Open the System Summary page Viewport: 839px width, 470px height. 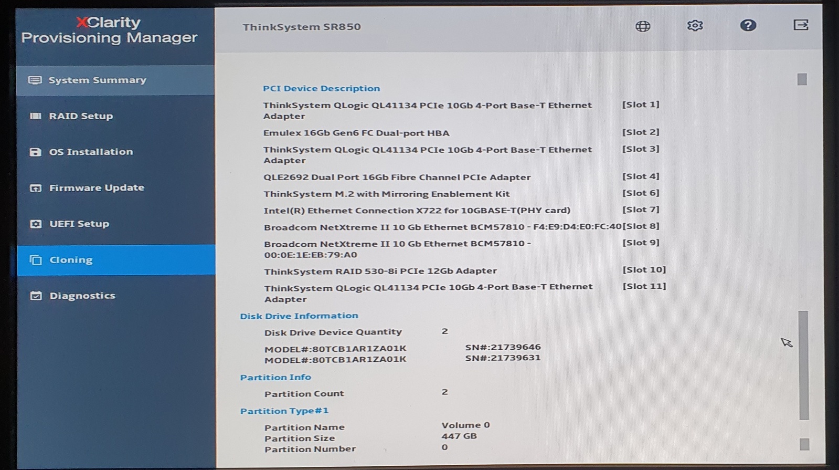(115, 80)
